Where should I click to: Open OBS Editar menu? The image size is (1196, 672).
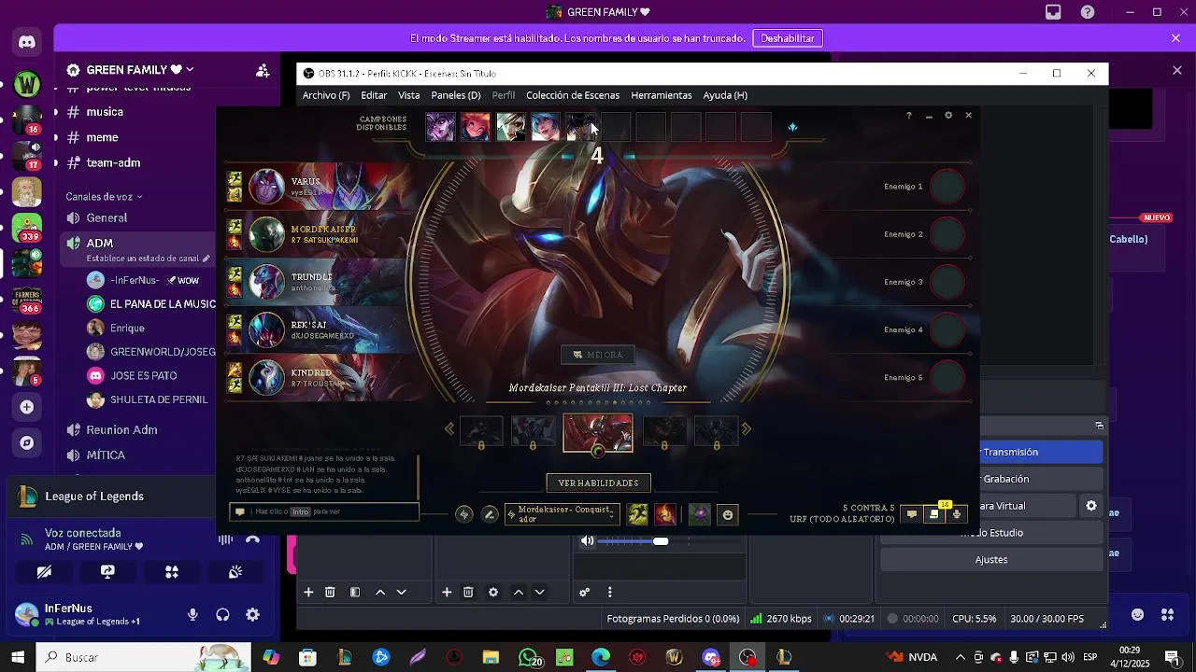[374, 95]
